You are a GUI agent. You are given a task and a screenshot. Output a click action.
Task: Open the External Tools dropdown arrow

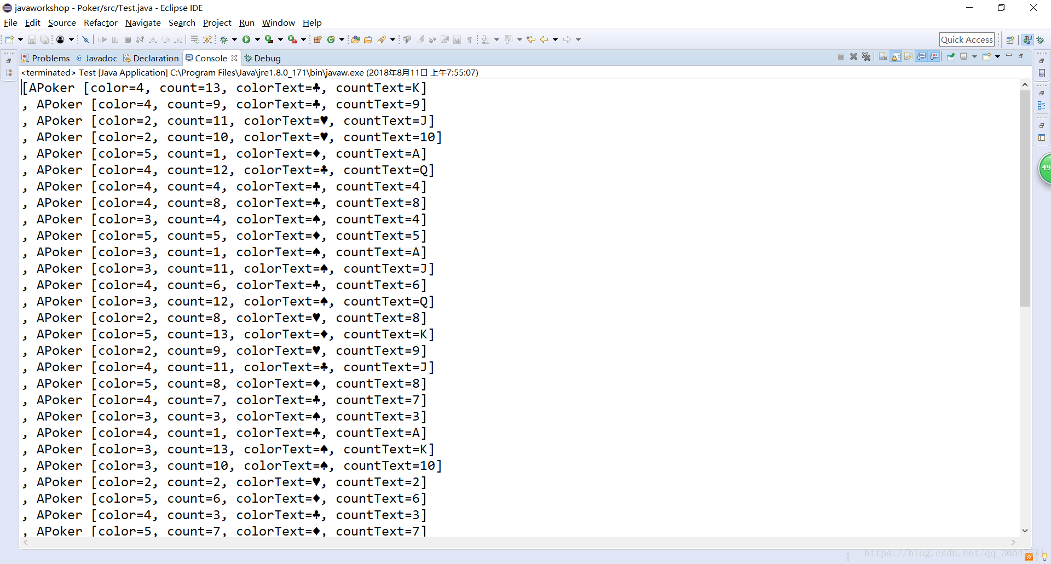pyautogui.click(x=303, y=39)
